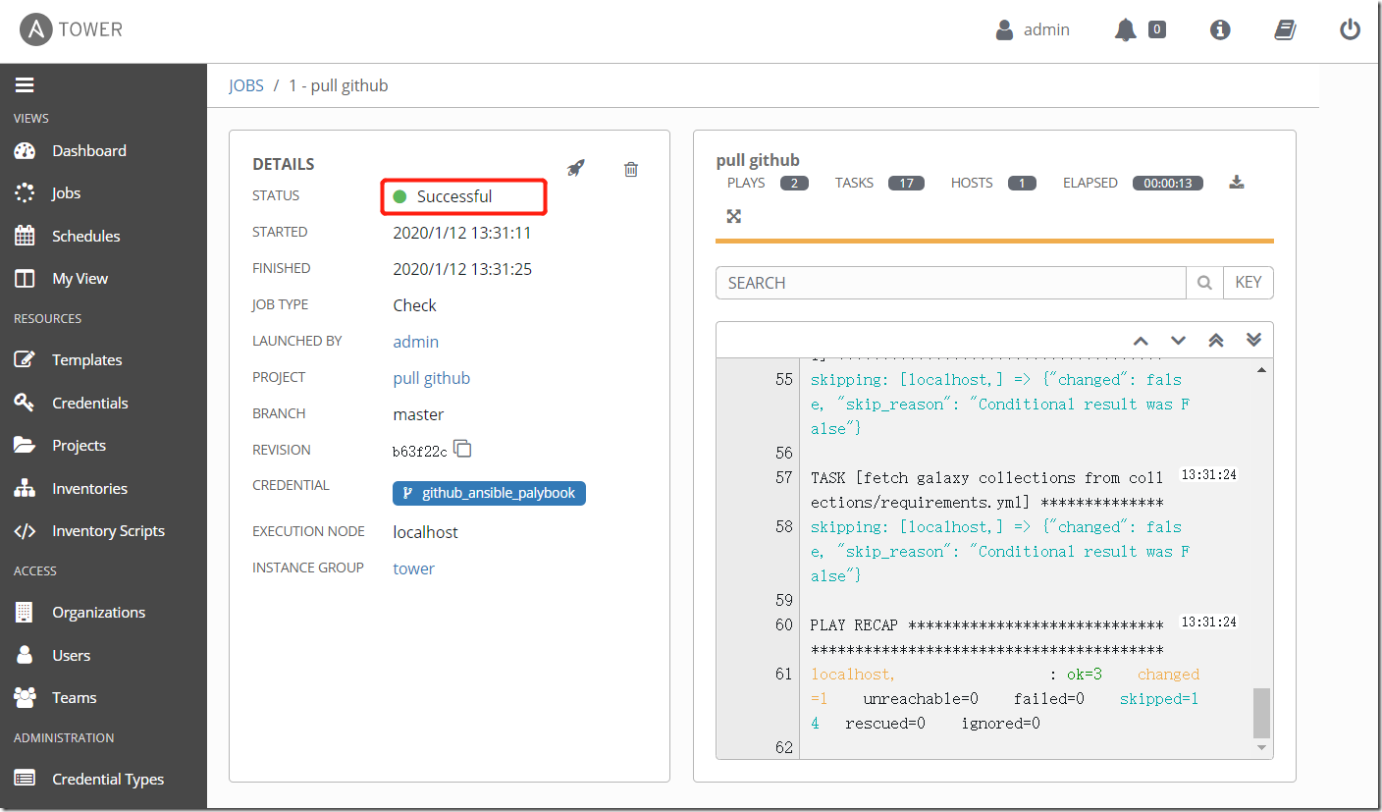The image size is (1382, 812).
Task: Click the scrollbar down arrow in output
Action: click(1262, 748)
